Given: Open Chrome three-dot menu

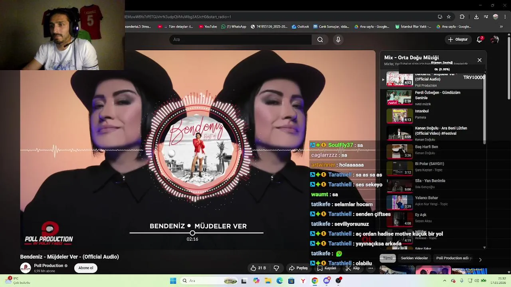Looking at the screenshot, I should pyautogui.click(x=504, y=17).
